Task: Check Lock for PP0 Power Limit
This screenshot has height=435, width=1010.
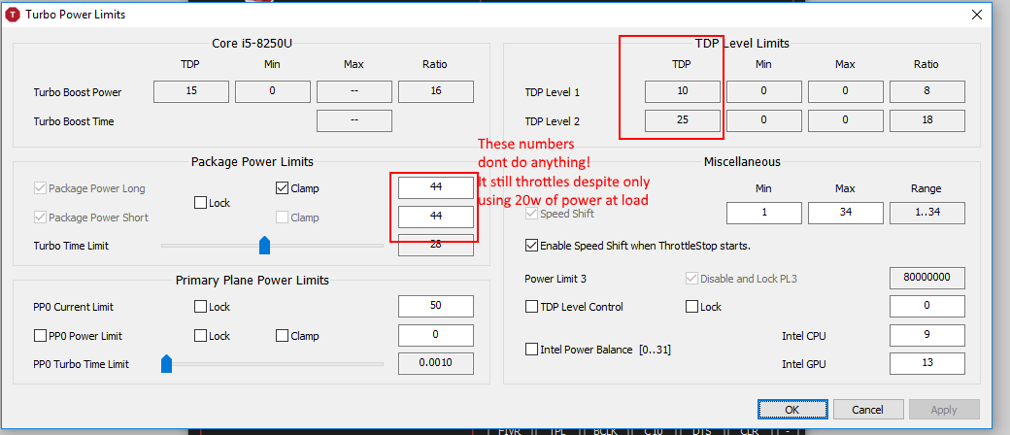Action: pos(200,336)
